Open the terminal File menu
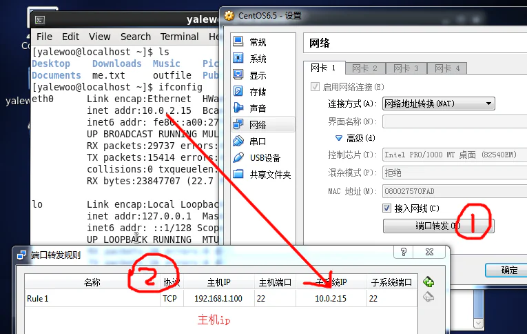This screenshot has height=334, width=527. point(44,37)
